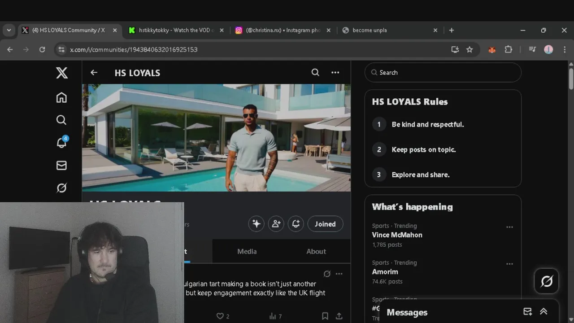Switch to the About tab
Viewport: 574px width, 323px height.
click(x=316, y=252)
